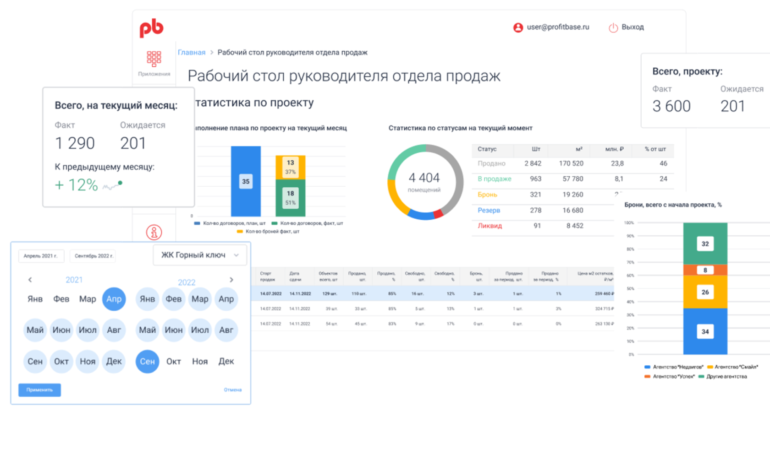Cancel the date picker with Отмена

(233, 390)
